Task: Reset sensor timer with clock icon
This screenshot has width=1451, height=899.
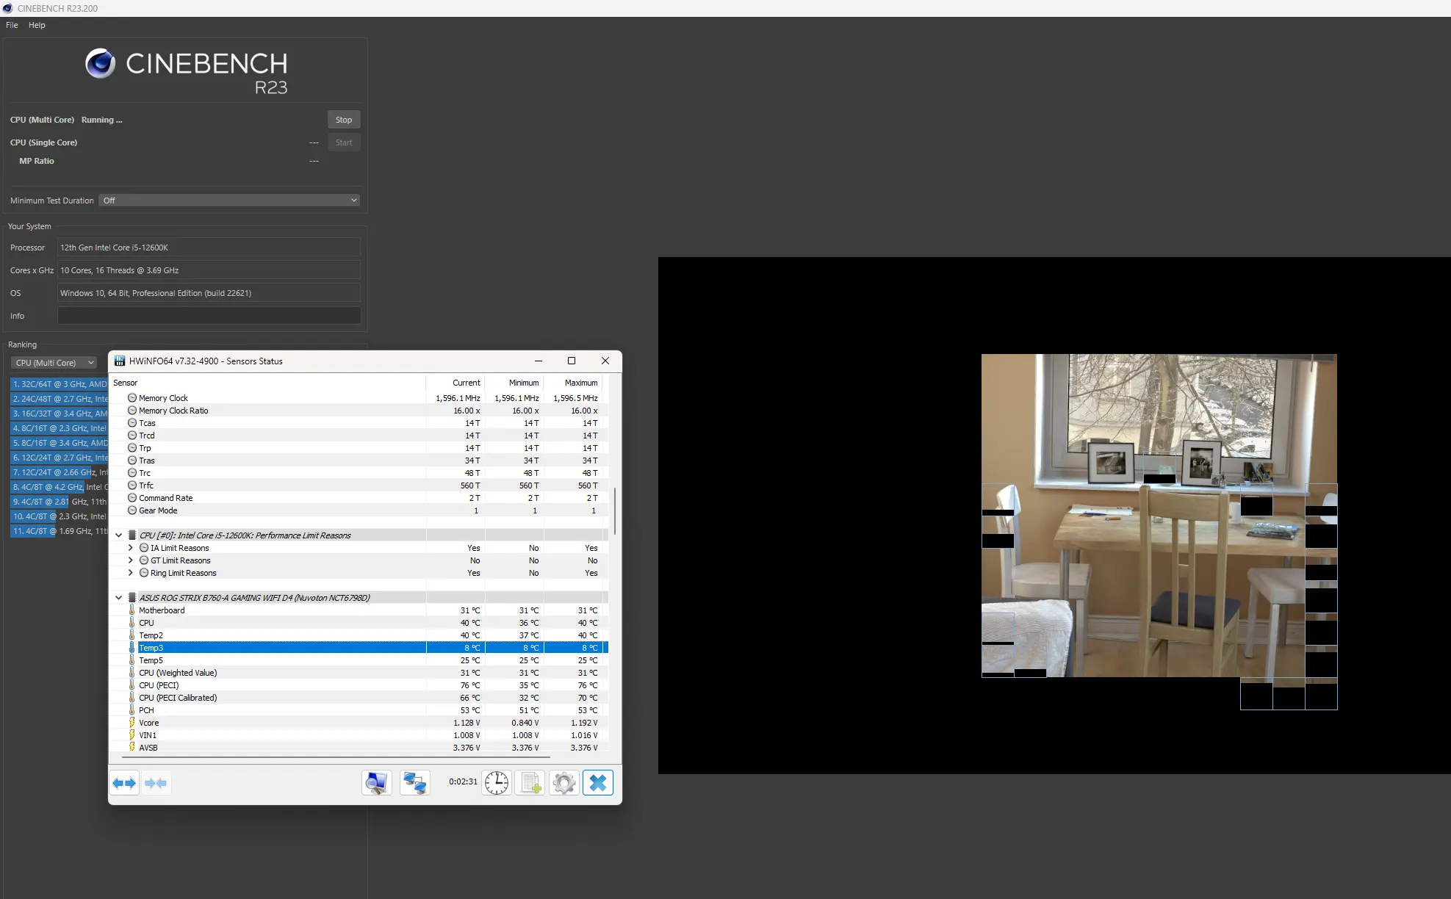Action: [497, 783]
